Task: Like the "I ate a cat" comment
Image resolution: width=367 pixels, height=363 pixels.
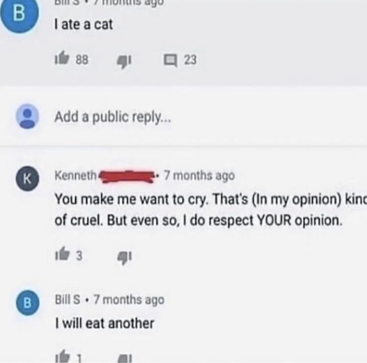Action: point(62,59)
